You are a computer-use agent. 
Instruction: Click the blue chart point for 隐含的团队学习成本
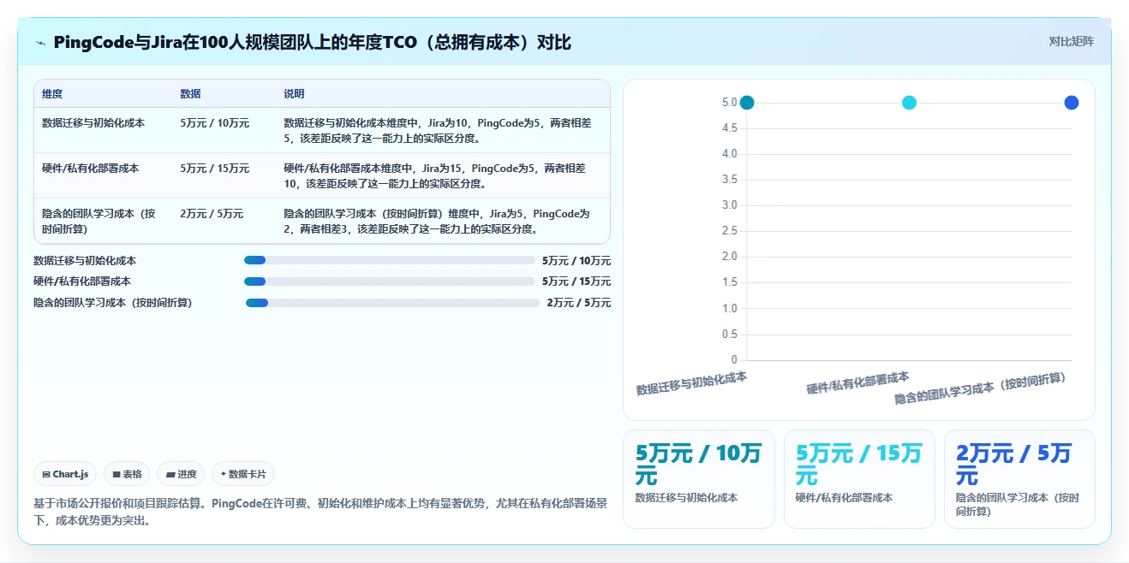pos(1072,103)
